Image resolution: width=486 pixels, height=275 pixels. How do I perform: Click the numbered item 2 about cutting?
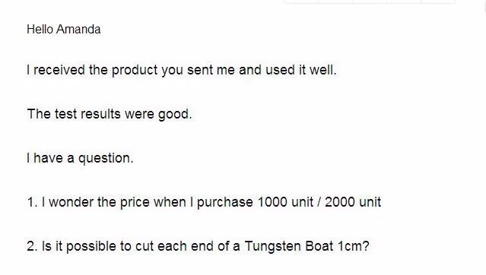(x=198, y=246)
